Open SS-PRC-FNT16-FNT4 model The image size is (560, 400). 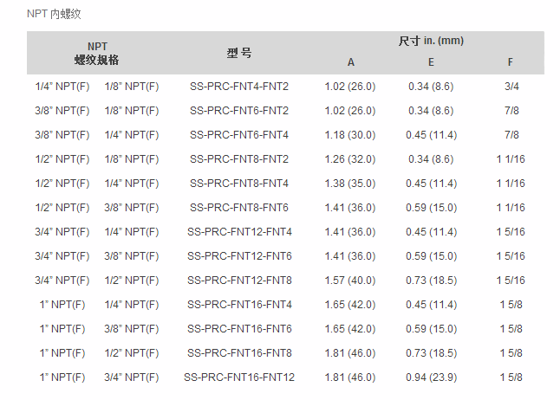(x=239, y=305)
